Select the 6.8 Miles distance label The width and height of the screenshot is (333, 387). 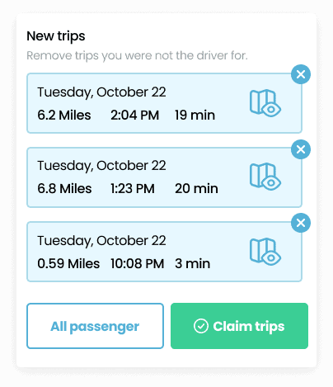(x=64, y=189)
